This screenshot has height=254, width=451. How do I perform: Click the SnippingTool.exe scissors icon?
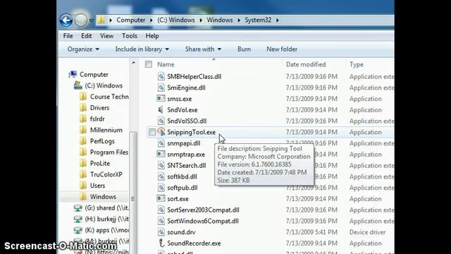click(x=161, y=132)
